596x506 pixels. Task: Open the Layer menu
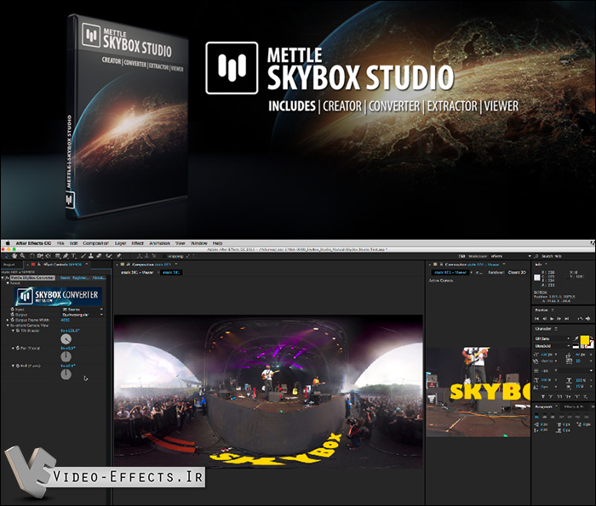click(x=121, y=243)
